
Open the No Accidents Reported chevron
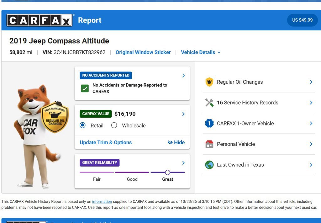point(183,76)
